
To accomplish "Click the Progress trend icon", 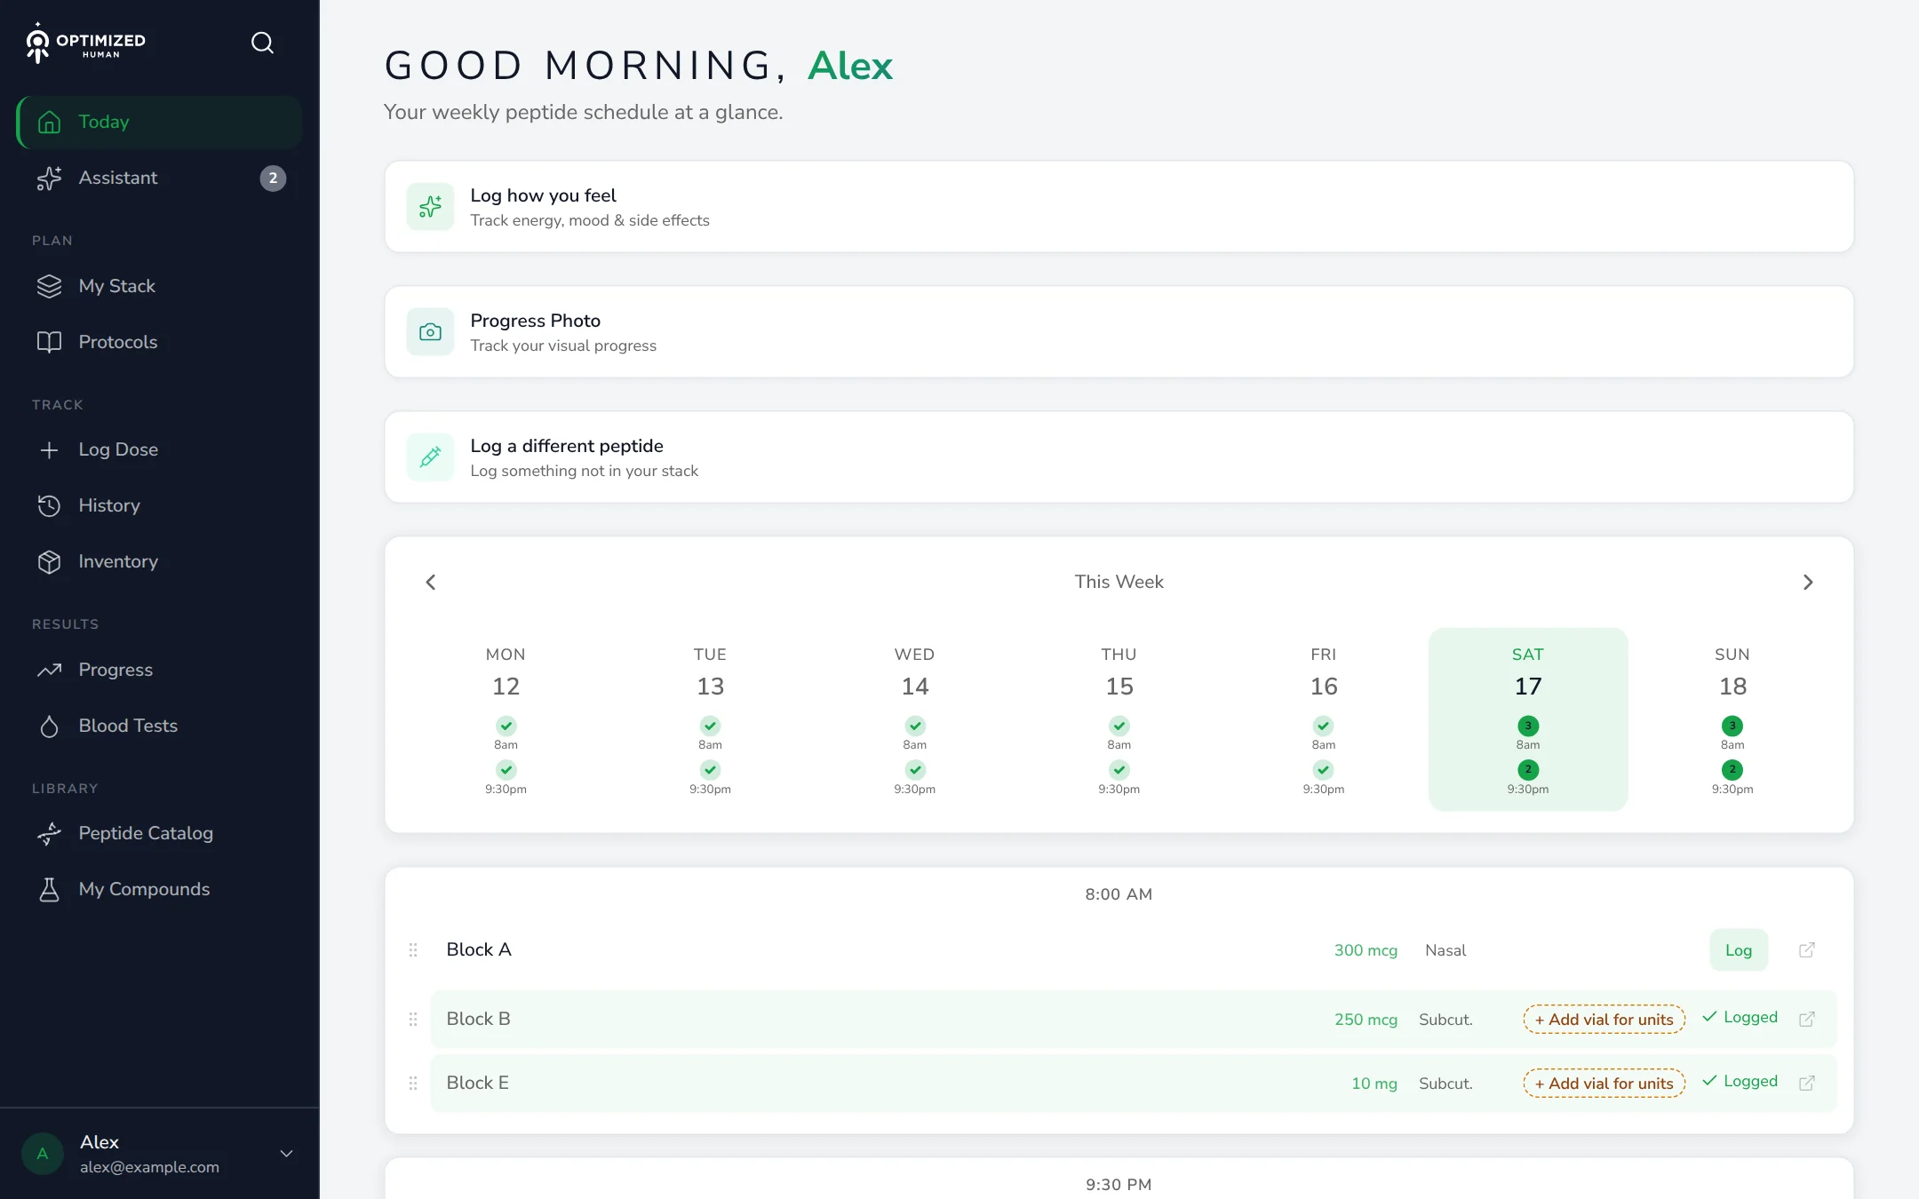I will pos(50,671).
